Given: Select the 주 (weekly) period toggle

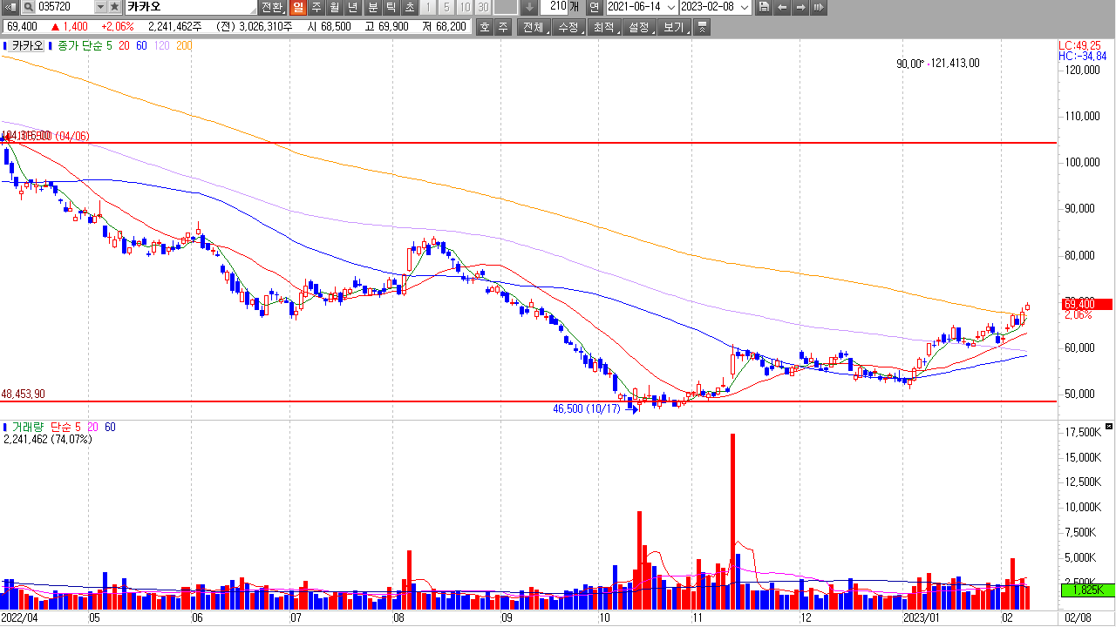Looking at the screenshot, I should pos(316,7).
